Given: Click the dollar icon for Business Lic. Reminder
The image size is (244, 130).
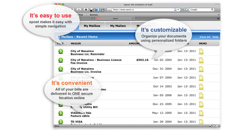Looking at the screenshot, I should pos(61,51).
